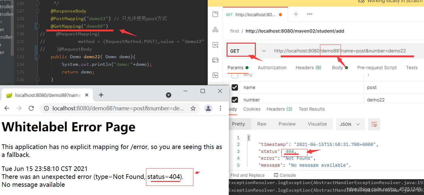Minimize the Chrome window
The width and height of the screenshot is (424, 195).
[x=186, y=91]
